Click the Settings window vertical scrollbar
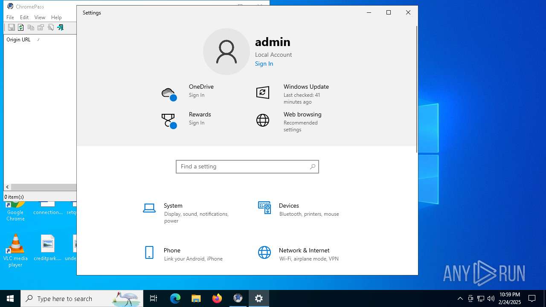The width and height of the screenshot is (546, 307). [417, 89]
